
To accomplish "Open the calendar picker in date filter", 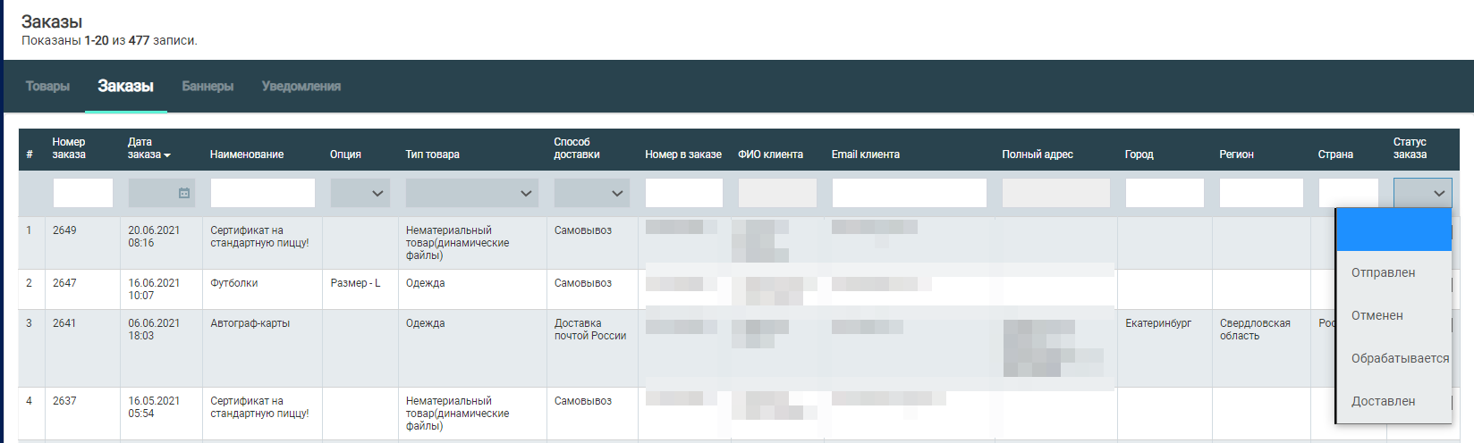I will click(184, 193).
